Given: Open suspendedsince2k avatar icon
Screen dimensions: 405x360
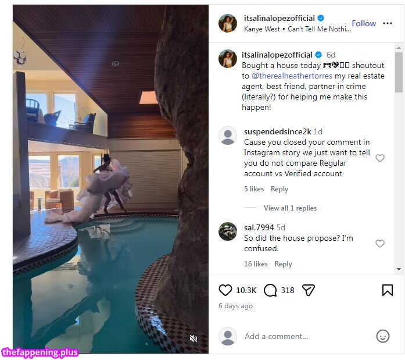Looking at the screenshot, I should coord(228,136).
